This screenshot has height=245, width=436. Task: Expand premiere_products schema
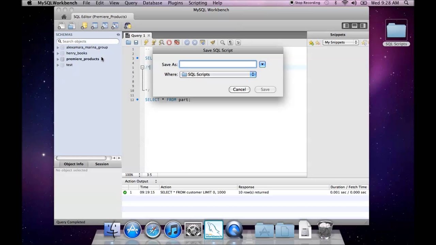pyautogui.click(x=58, y=59)
